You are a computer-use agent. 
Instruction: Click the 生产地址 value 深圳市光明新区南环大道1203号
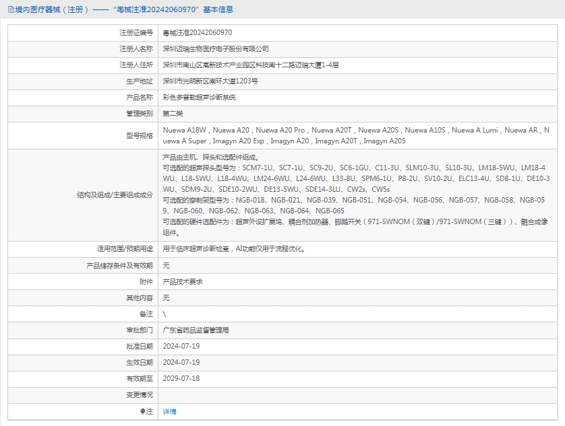click(210, 81)
